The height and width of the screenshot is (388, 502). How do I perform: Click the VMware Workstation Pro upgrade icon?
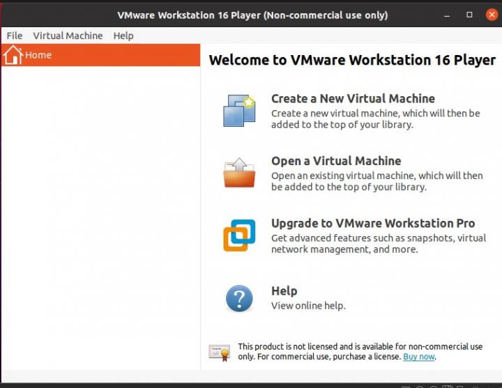click(239, 235)
